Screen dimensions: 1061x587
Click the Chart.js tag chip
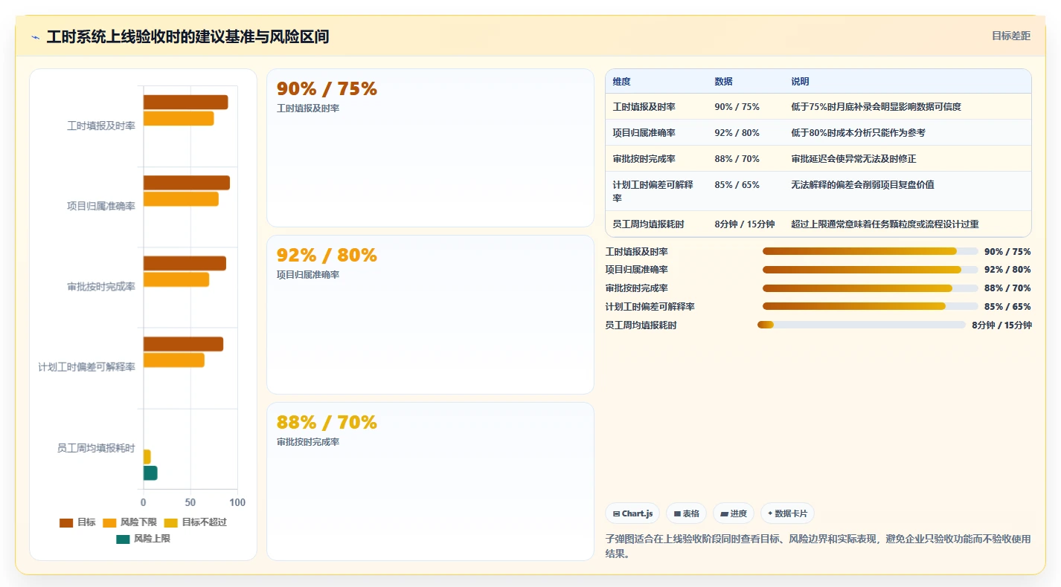coord(632,513)
